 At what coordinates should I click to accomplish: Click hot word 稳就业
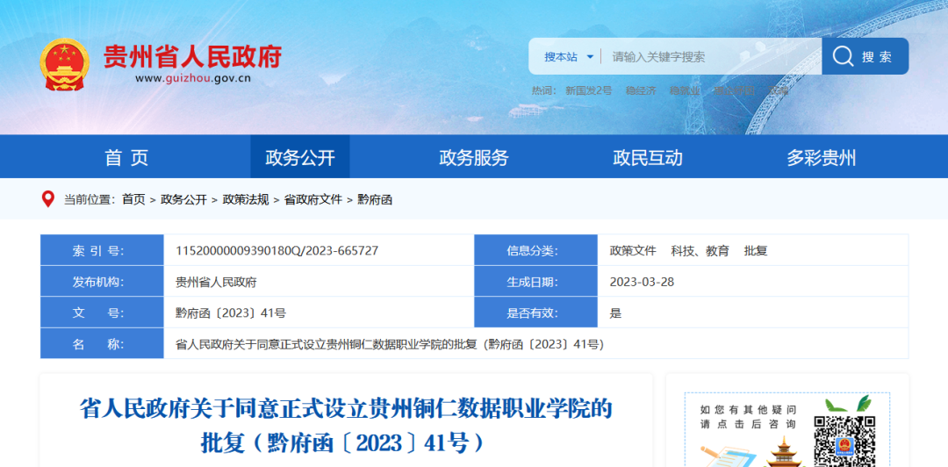(x=685, y=90)
